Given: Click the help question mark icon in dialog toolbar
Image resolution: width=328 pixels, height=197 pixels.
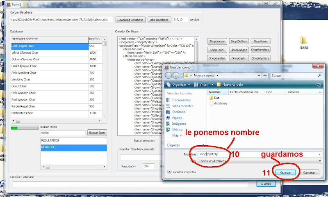Looking at the screenshot, I should 319,85.
